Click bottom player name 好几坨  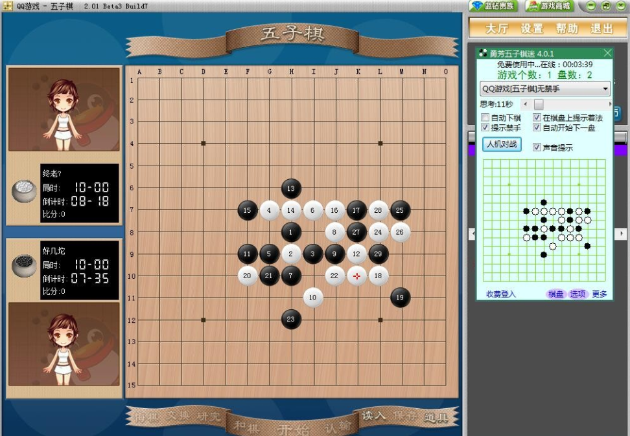click(53, 251)
